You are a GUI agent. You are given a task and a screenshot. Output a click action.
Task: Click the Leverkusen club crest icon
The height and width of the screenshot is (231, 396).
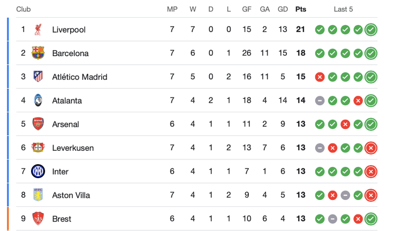pos(38,148)
